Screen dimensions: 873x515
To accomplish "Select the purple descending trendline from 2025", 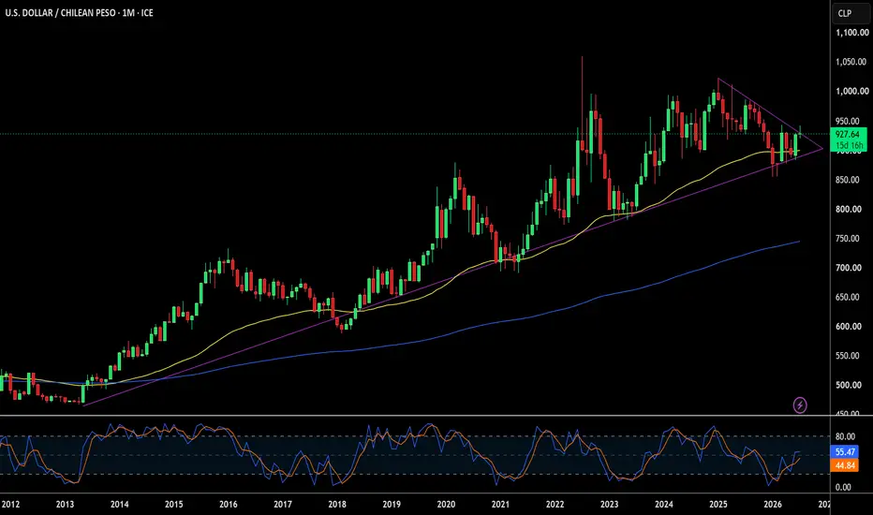I will point(771,113).
